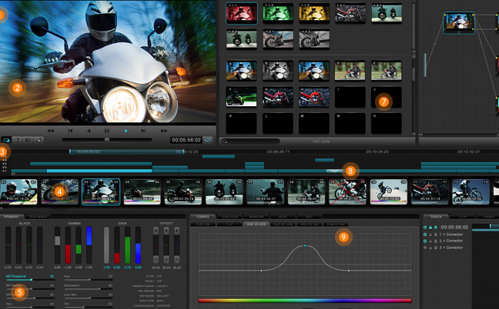This screenshot has height=309, width=499.
Task: Select timeline clip 12 dirt bike thumbnail
Action: coord(471,191)
